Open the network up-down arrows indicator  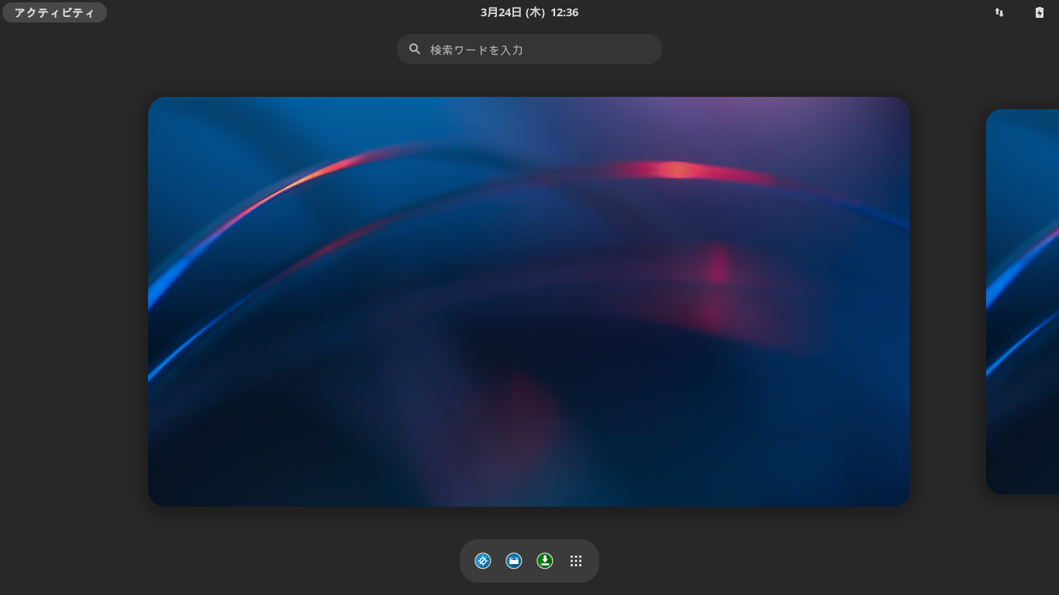click(999, 12)
